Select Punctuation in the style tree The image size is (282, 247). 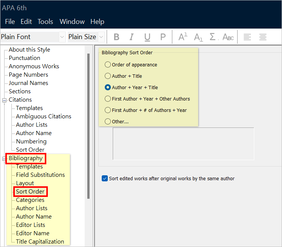coord(24,58)
